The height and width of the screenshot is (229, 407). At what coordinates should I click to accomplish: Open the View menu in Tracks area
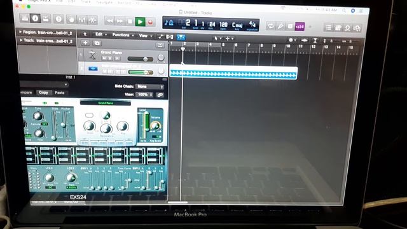(146, 36)
